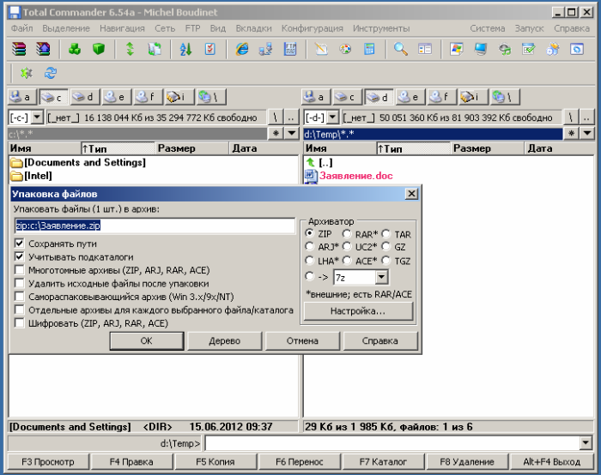Uncheck 'Учитывать подкаталоги' checkbox

click(x=19, y=257)
